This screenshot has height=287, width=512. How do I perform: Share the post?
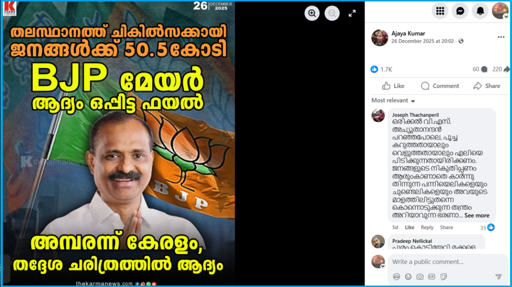point(486,86)
